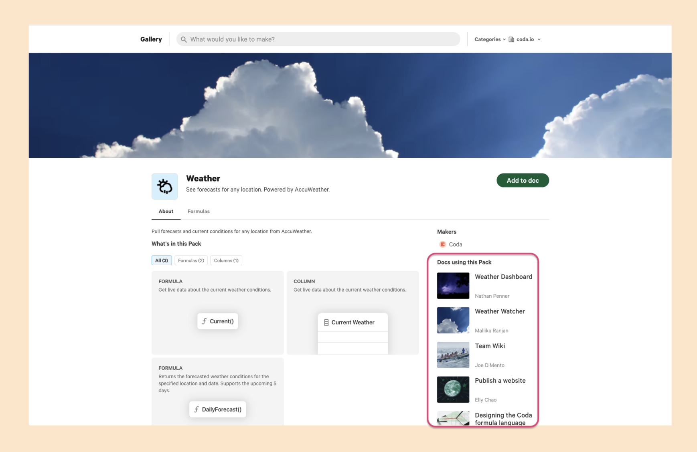Click the 'What's in this Pack' heading
The width and height of the screenshot is (697, 452).
tap(176, 244)
